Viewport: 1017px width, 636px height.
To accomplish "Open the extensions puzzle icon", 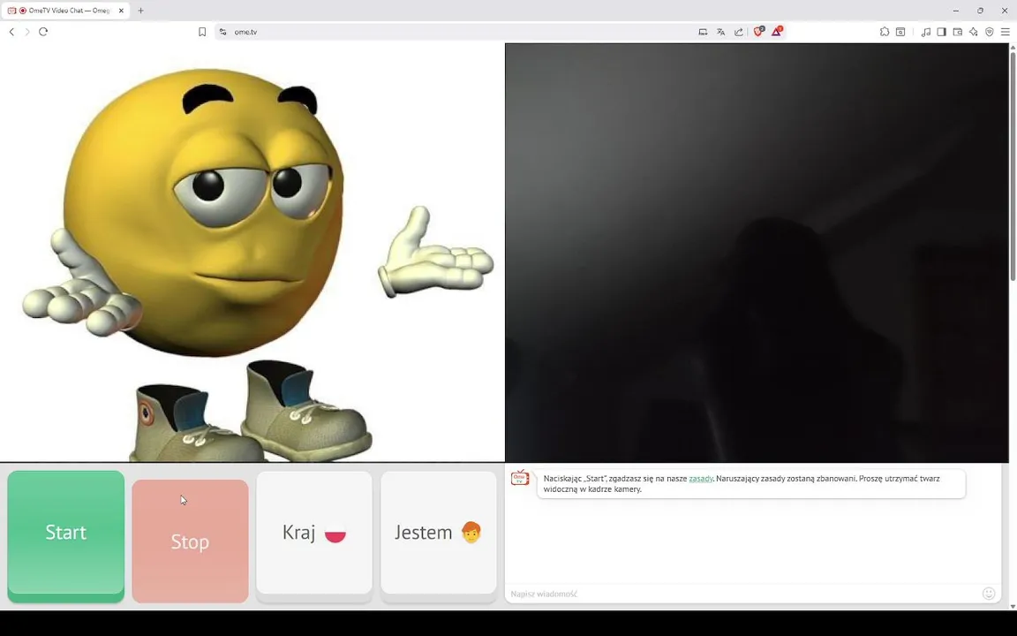I will [x=885, y=32].
